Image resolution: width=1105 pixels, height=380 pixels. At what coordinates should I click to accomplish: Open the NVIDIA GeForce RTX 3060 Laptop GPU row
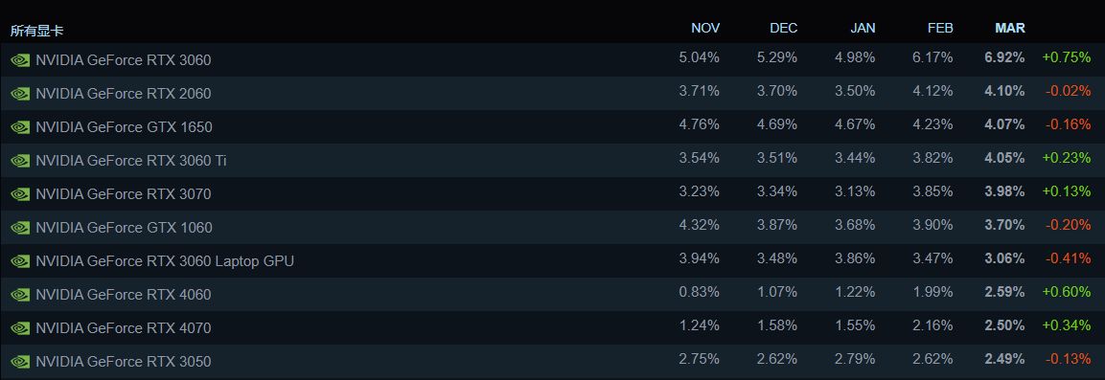tap(552, 261)
